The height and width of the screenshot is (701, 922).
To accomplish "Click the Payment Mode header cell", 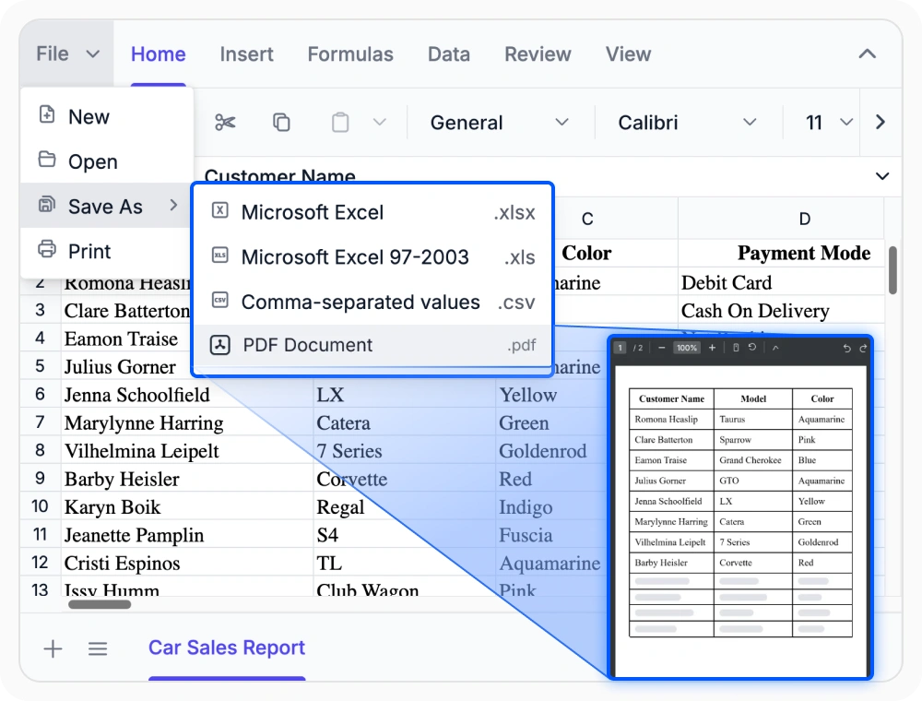I will pyautogui.click(x=781, y=253).
